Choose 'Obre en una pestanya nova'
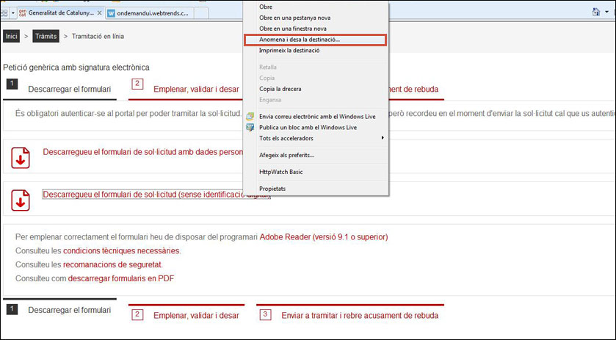This screenshot has height=340, width=616. pyautogui.click(x=293, y=18)
